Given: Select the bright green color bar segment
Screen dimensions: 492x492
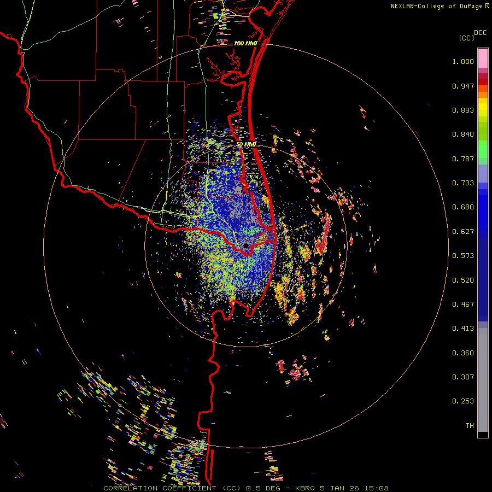Looking at the screenshot, I should click(x=483, y=149).
